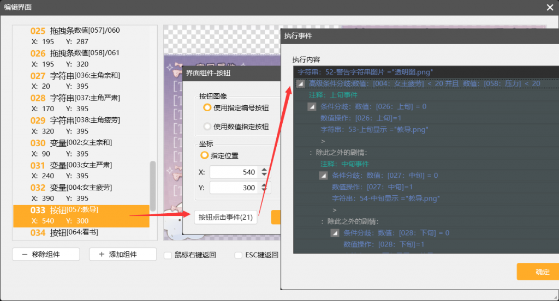
Task: Select component 028 字符串[037:主角严肃]
Action: 81,103
